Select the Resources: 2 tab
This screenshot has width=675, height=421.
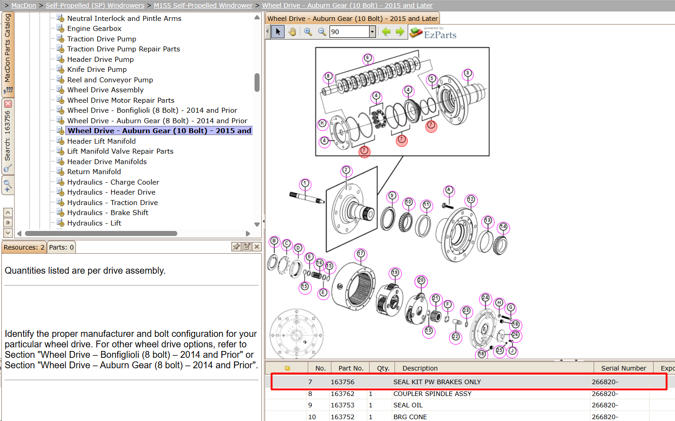tap(24, 247)
